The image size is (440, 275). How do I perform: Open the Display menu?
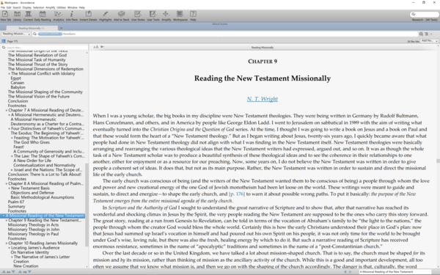point(27,7)
